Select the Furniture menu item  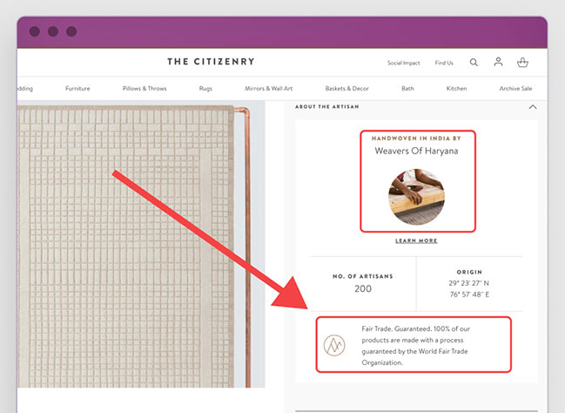click(77, 88)
